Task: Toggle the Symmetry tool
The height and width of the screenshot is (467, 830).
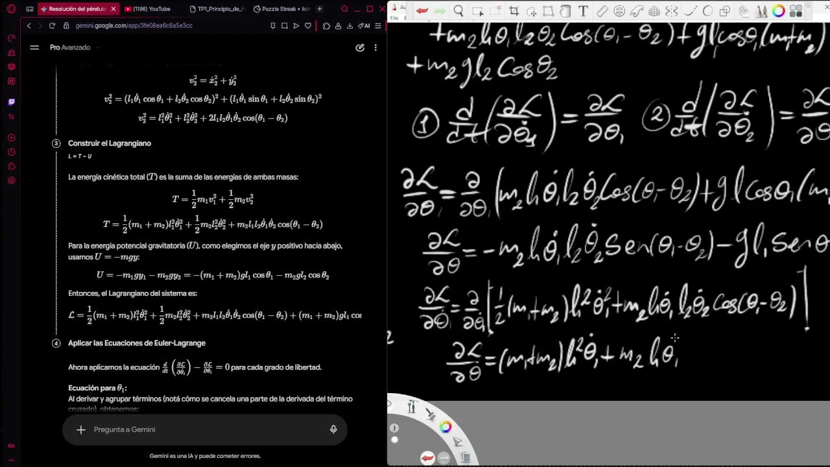Action: [x=672, y=11]
